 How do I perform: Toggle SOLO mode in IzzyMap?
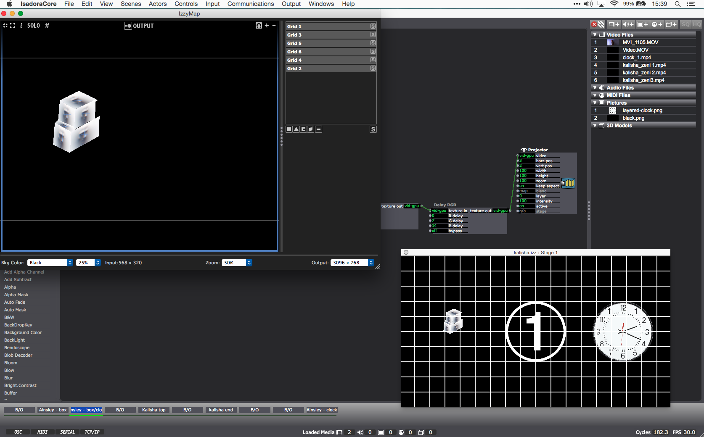click(x=34, y=26)
